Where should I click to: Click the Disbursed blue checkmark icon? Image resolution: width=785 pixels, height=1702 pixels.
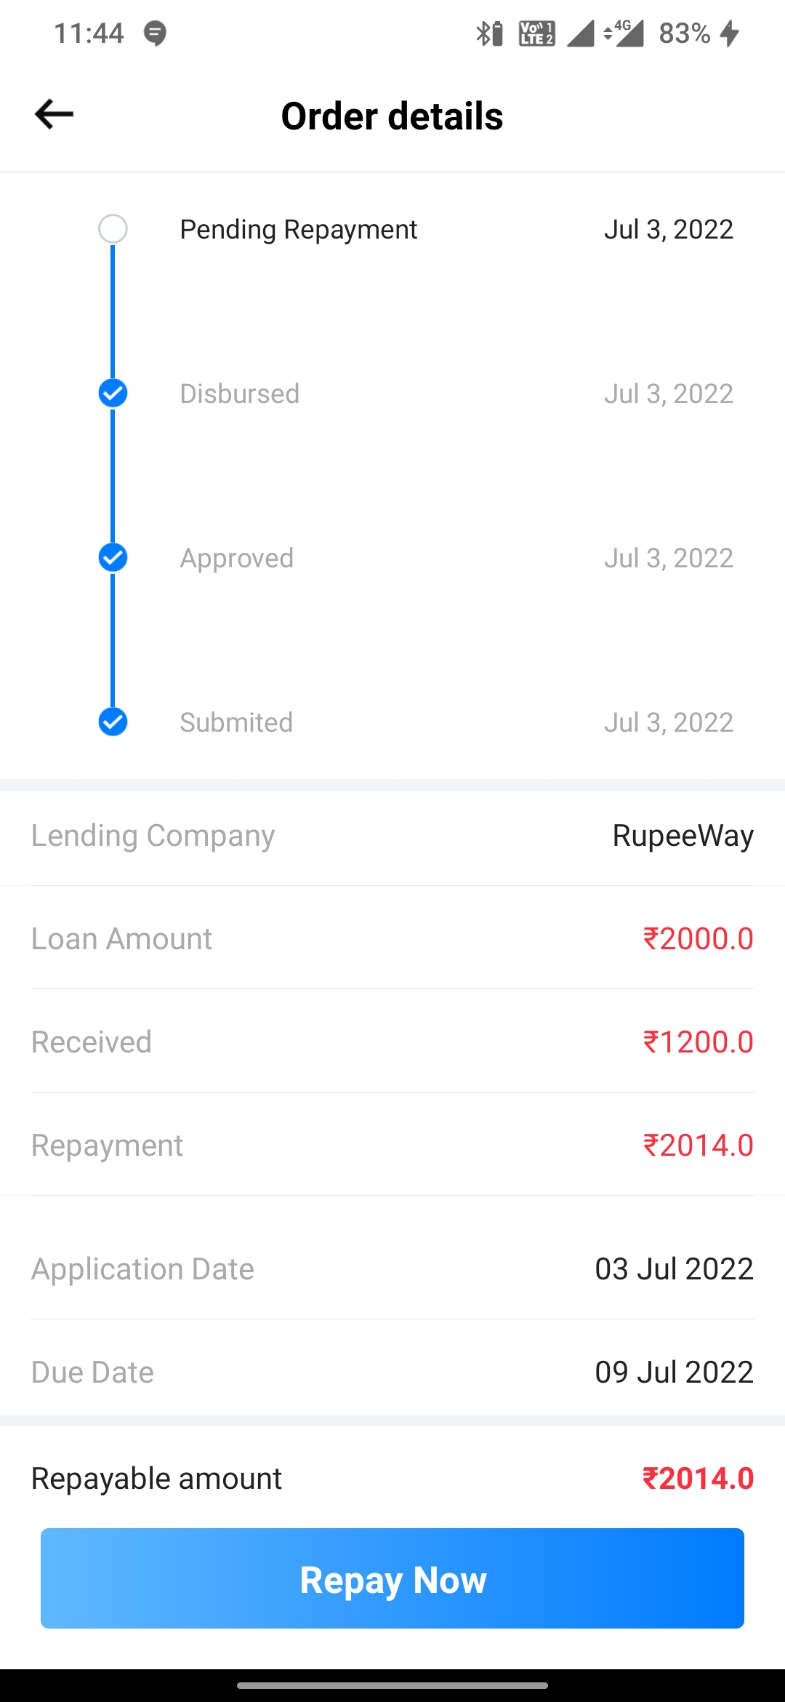pyautogui.click(x=113, y=393)
